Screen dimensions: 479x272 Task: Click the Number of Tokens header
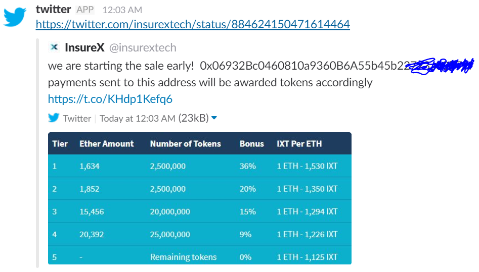(186, 144)
